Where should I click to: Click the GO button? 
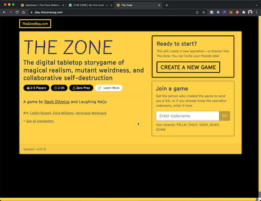pyautogui.click(x=224, y=116)
